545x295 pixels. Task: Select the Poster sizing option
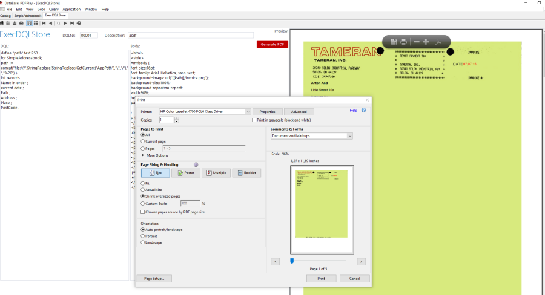tap(186, 173)
